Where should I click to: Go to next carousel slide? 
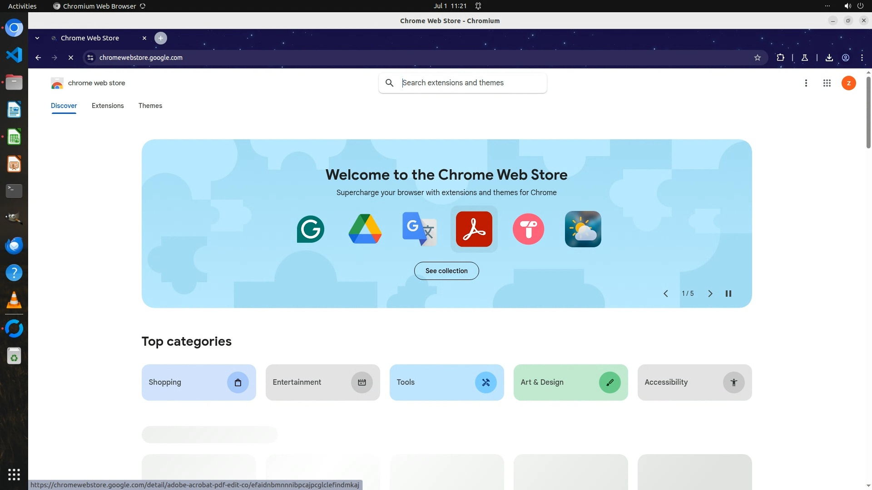pyautogui.click(x=710, y=294)
